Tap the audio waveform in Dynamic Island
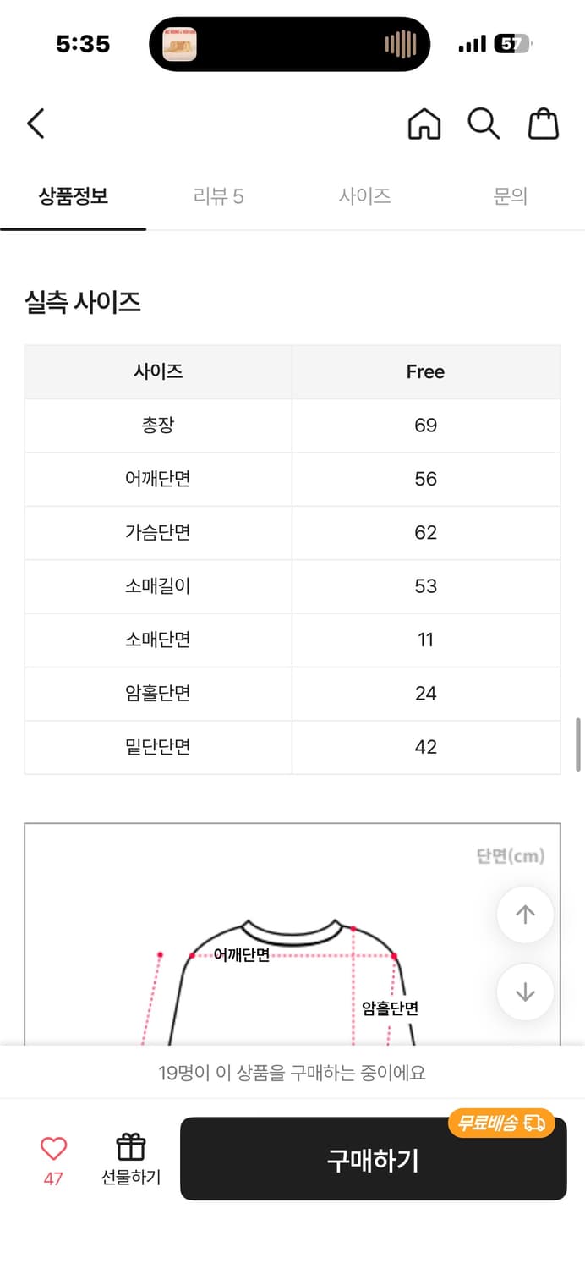Viewport: 585px width, 1269px height. click(x=396, y=44)
